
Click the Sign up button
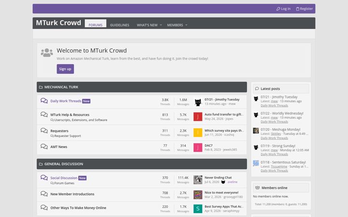(x=65, y=69)
